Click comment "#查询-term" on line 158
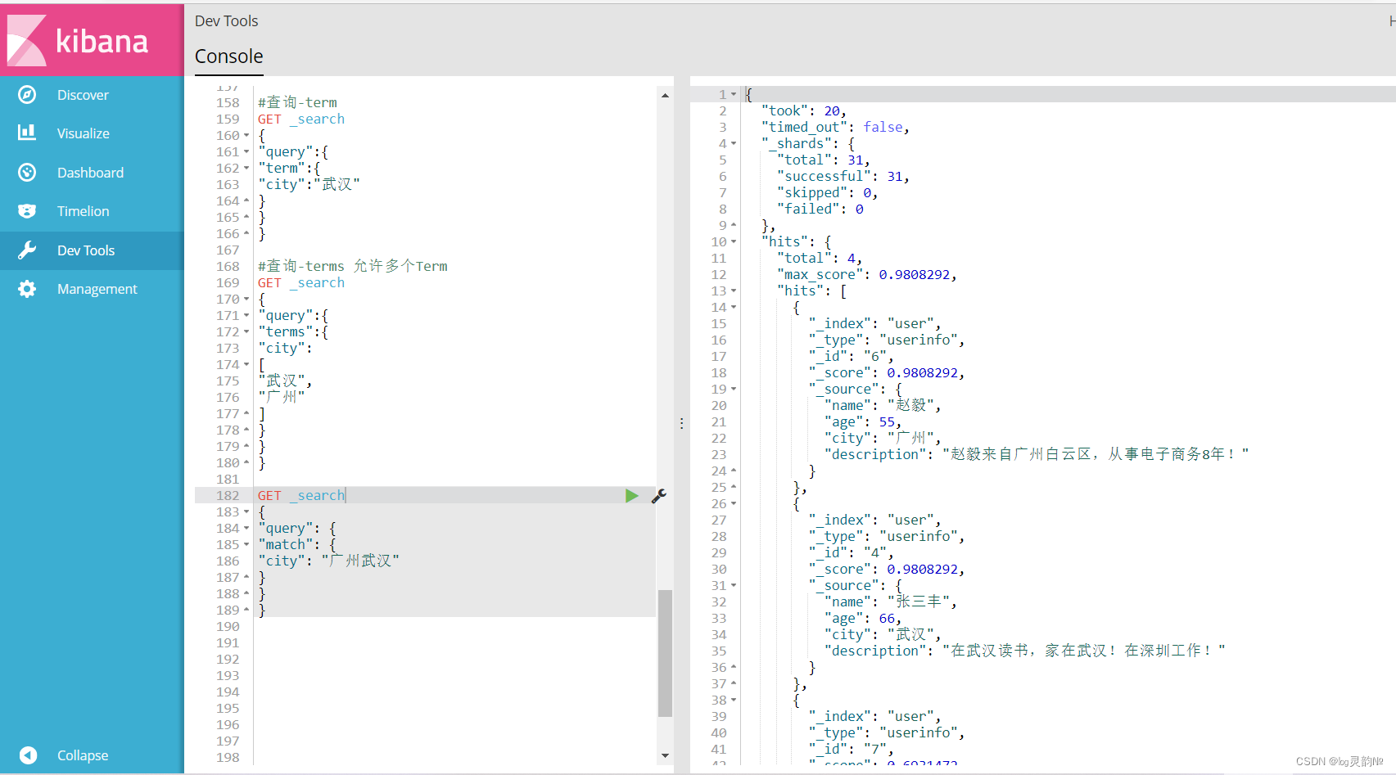 click(x=297, y=102)
